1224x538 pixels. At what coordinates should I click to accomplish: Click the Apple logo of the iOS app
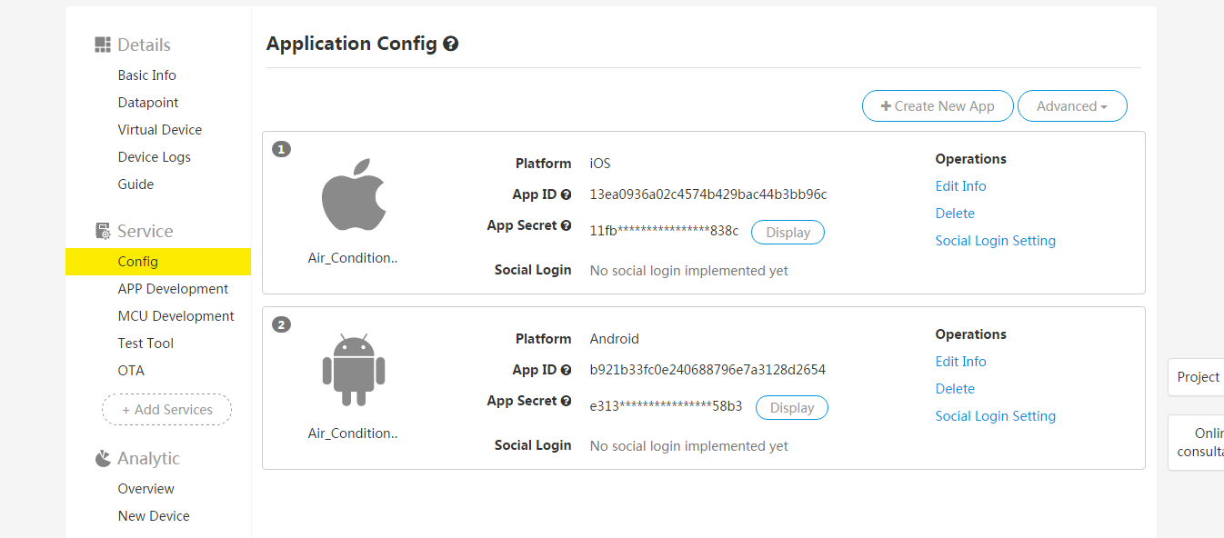point(354,194)
